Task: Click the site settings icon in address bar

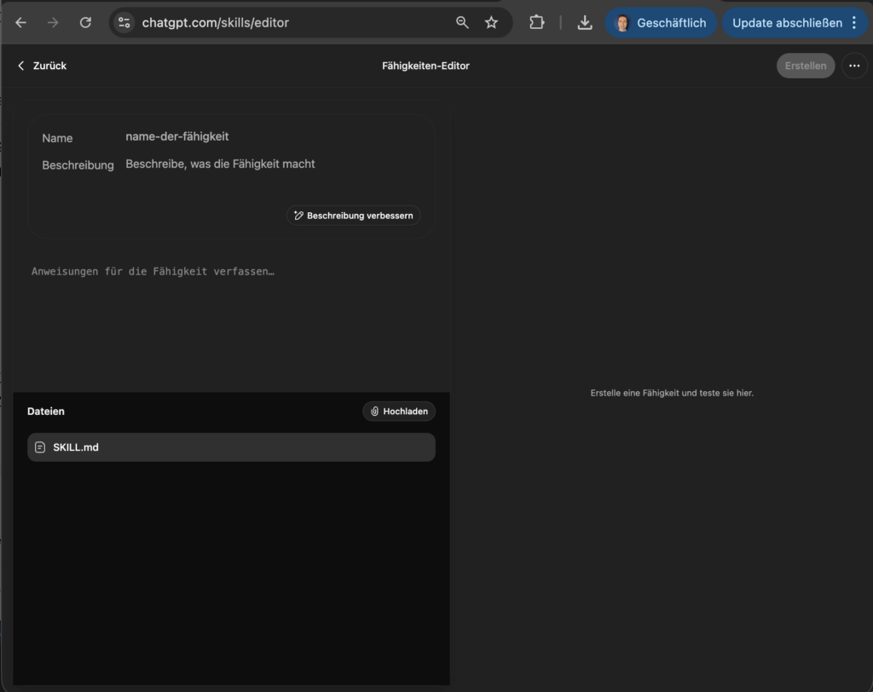Action: (x=124, y=22)
